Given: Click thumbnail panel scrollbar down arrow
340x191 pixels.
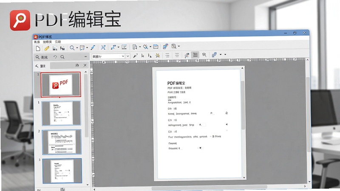Looking at the screenshot, I should point(88,185).
